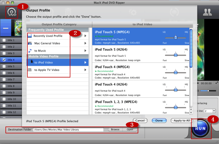219x144 pixels.
Task: Adjust iPod Touch 4 (MPEG4) quality slider
Action: point(175,72)
